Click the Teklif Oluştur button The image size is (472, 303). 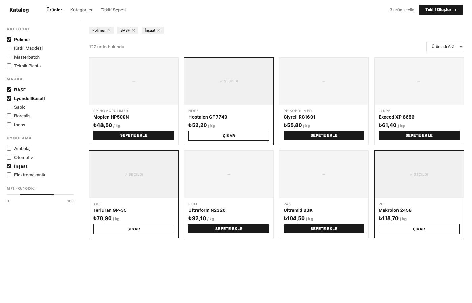pos(441,10)
